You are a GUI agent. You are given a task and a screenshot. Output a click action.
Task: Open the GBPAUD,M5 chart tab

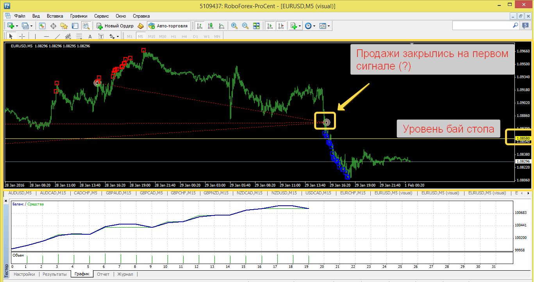119,193
